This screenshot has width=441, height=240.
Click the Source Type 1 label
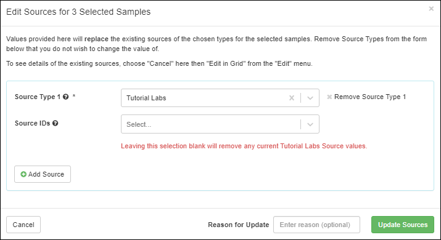[x=38, y=97]
